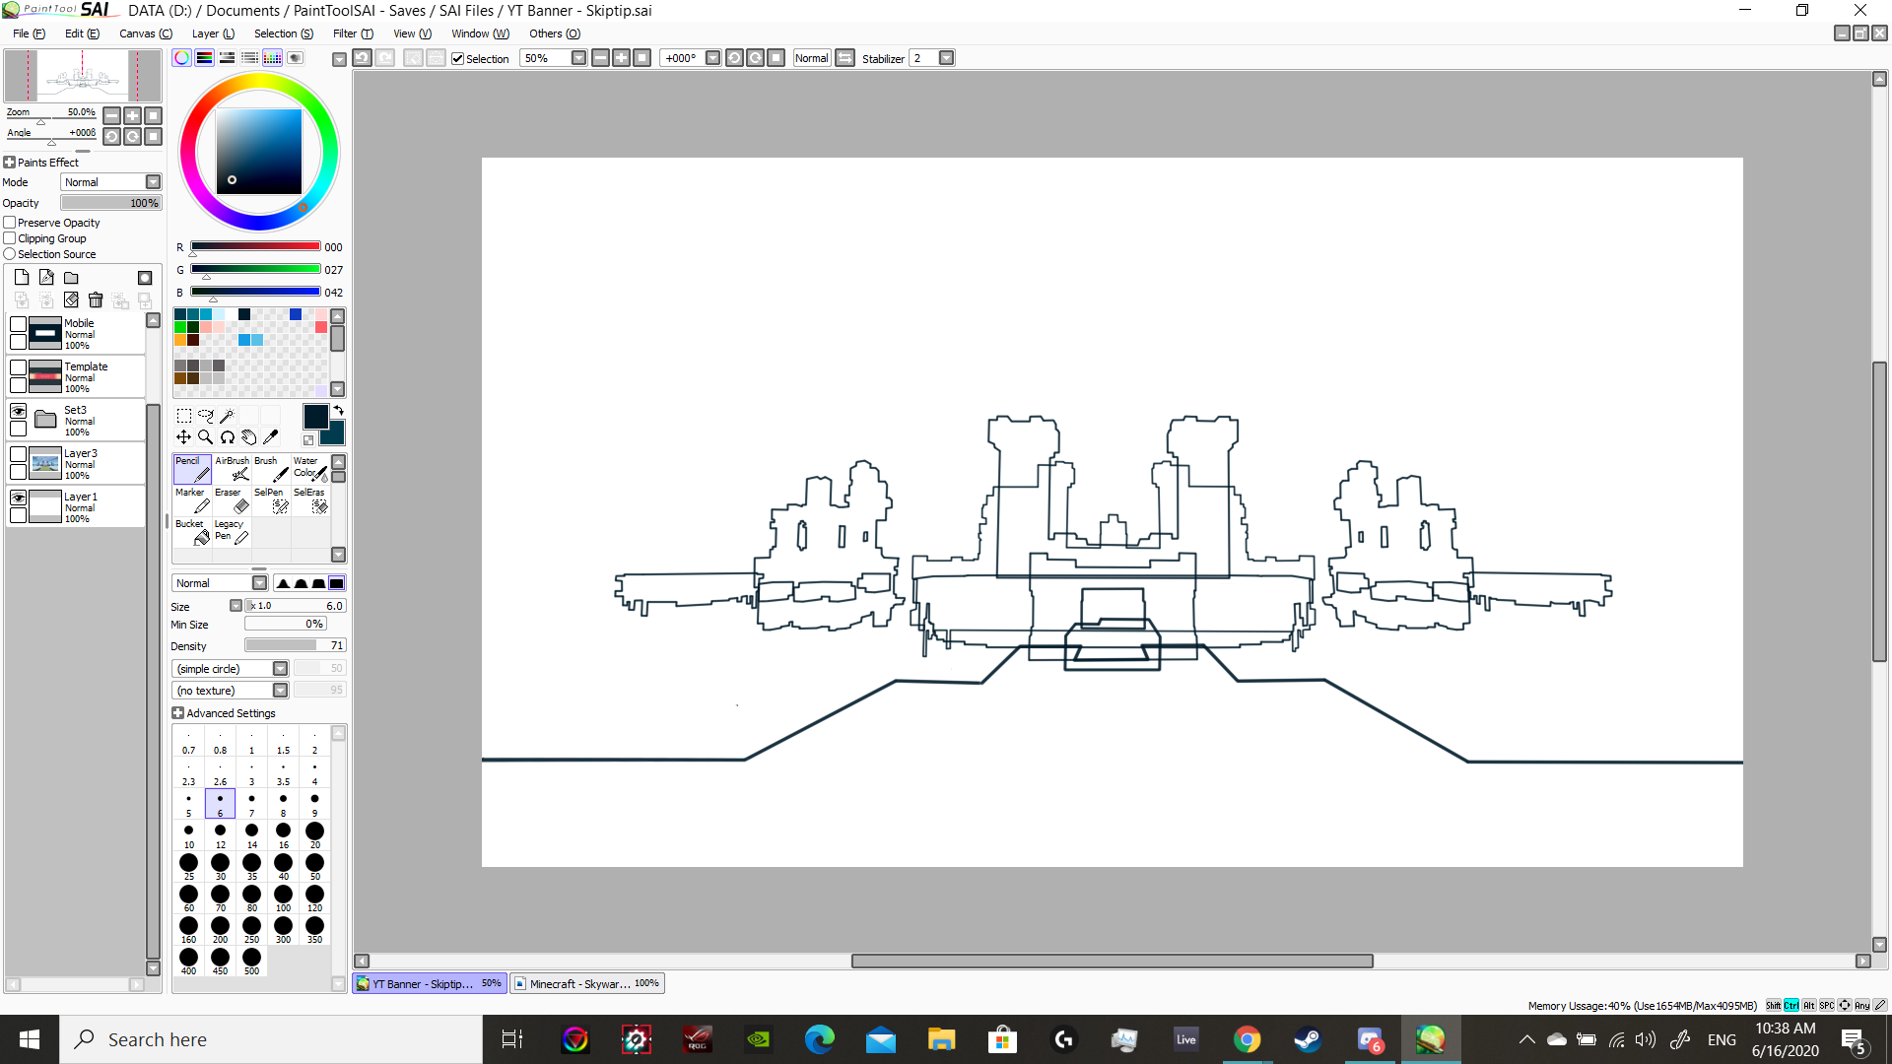Open the Canvas menu
The image size is (1892, 1064).
146,33
